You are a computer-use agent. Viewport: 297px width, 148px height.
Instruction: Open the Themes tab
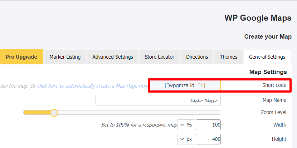pyautogui.click(x=228, y=57)
